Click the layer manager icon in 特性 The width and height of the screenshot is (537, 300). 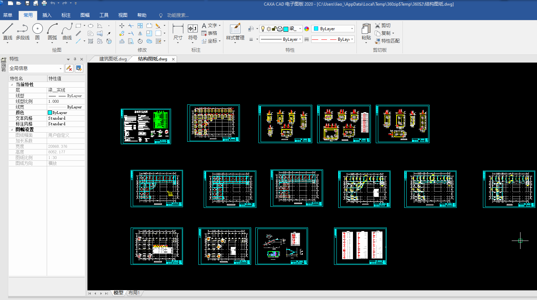pos(251,29)
